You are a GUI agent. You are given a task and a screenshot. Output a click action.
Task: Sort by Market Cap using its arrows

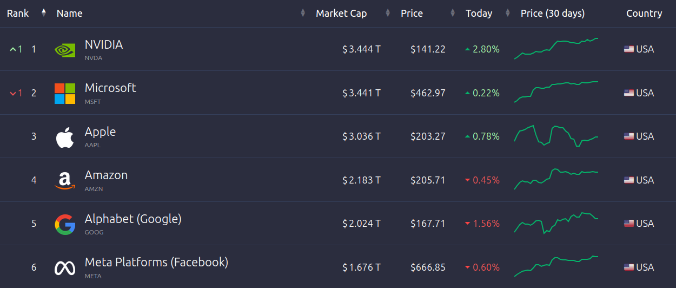(388, 13)
